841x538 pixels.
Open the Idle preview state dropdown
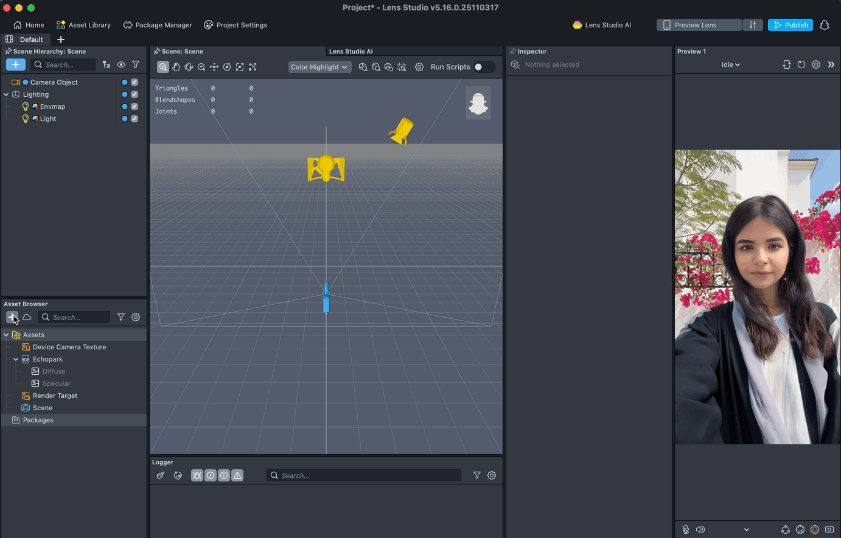(x=731, y=65)
